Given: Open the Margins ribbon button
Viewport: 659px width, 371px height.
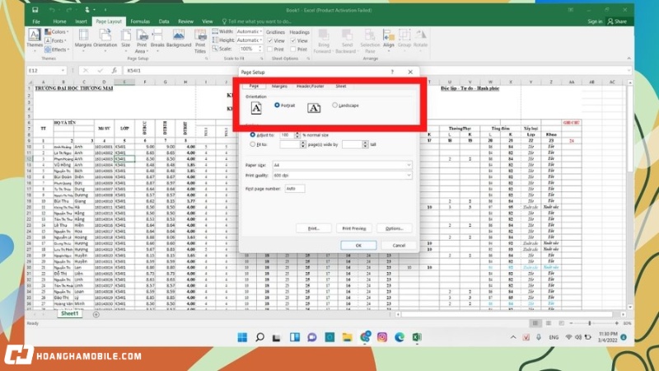Looking at the screenshot, I should click(x=83, y=40).
